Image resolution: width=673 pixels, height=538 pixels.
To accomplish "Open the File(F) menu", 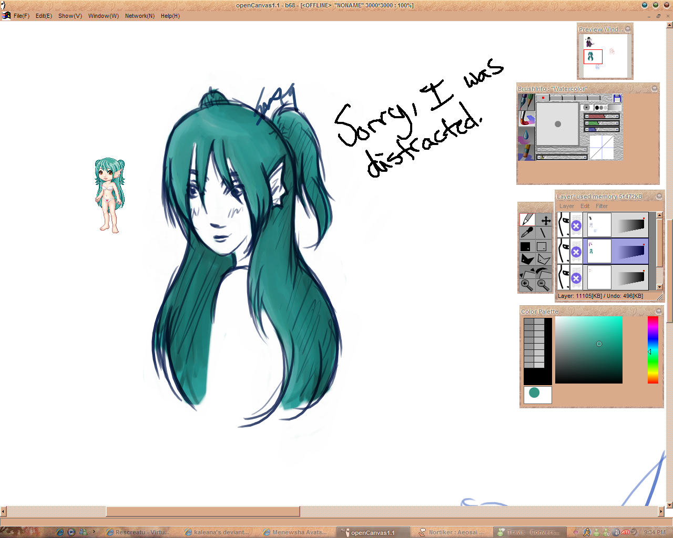I will coord(21,16).
